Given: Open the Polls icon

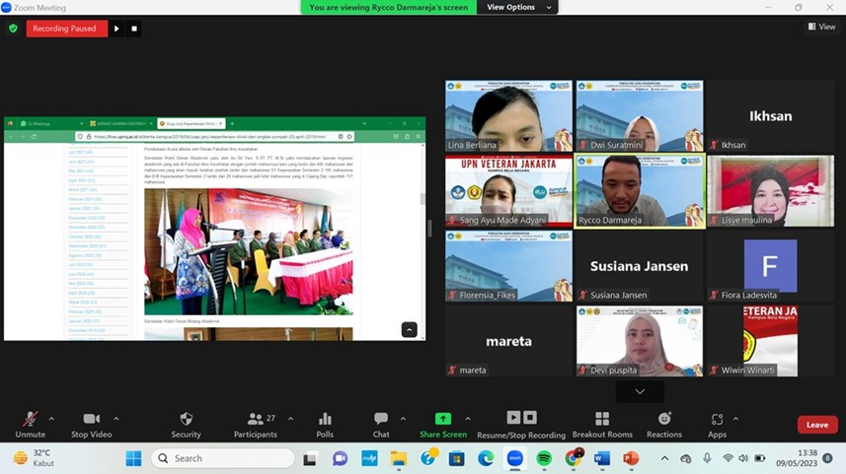Looking at the screenshot, I should click(325, 419).
